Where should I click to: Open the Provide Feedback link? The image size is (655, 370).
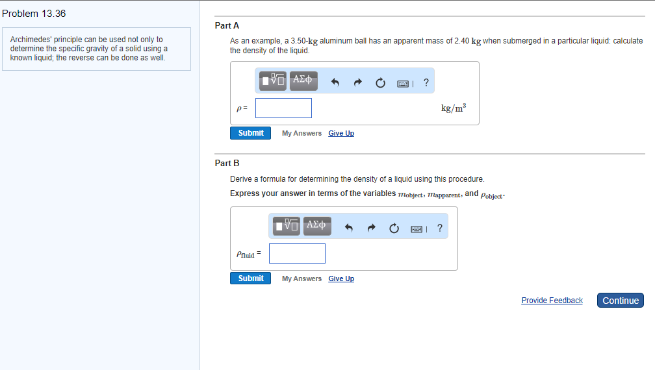point(552,301)
